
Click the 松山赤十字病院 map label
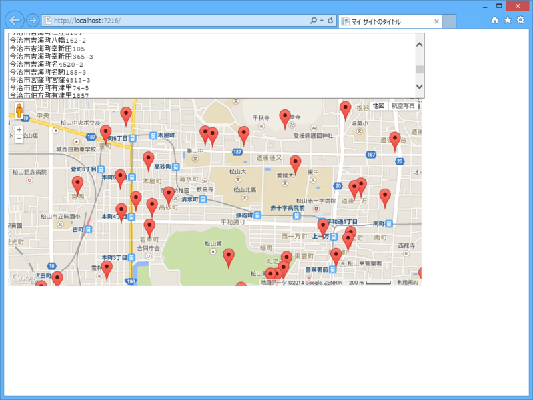pos(316,201)
